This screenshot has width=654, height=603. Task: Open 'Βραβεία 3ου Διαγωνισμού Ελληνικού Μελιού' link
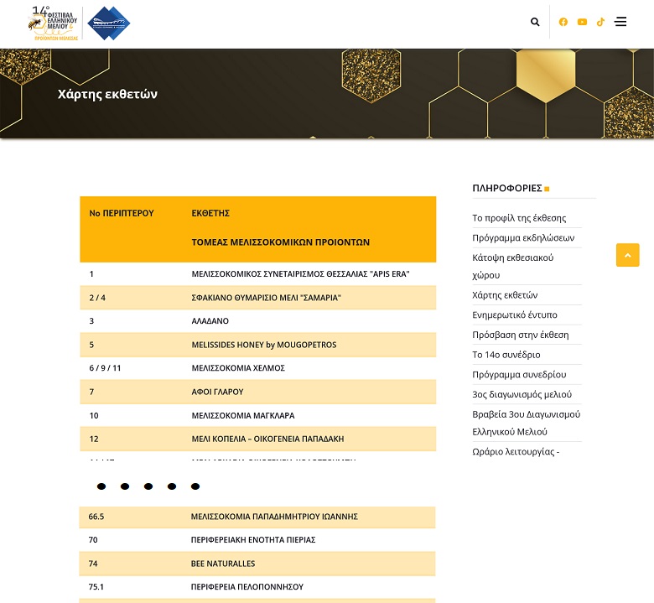click(526, 423)
